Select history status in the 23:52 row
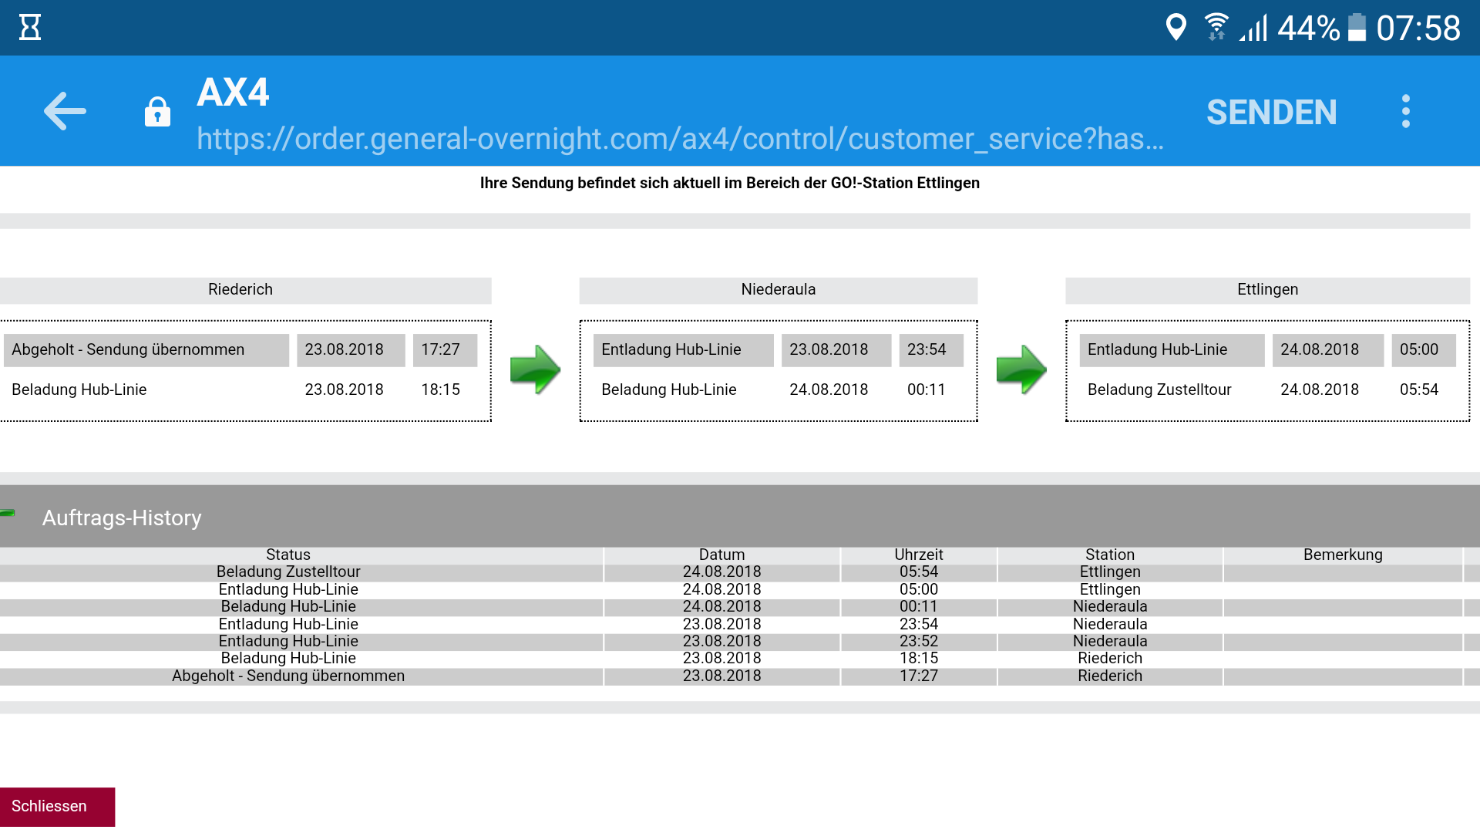 point(288,642)
